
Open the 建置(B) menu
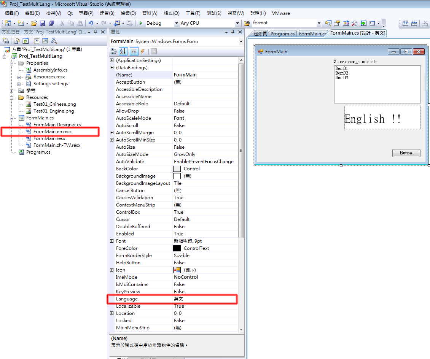click(x=107, y=13)
